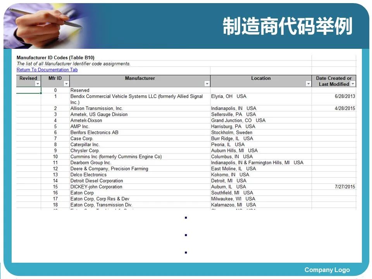Select the Eaton Corp cell in row 16

[x=140, y=193]
